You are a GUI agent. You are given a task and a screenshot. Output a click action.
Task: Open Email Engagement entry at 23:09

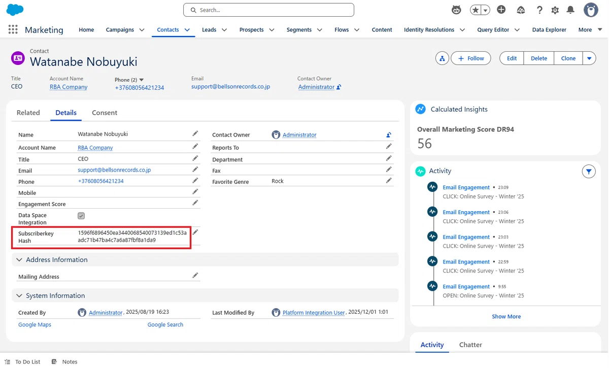(x=466, y=187)
